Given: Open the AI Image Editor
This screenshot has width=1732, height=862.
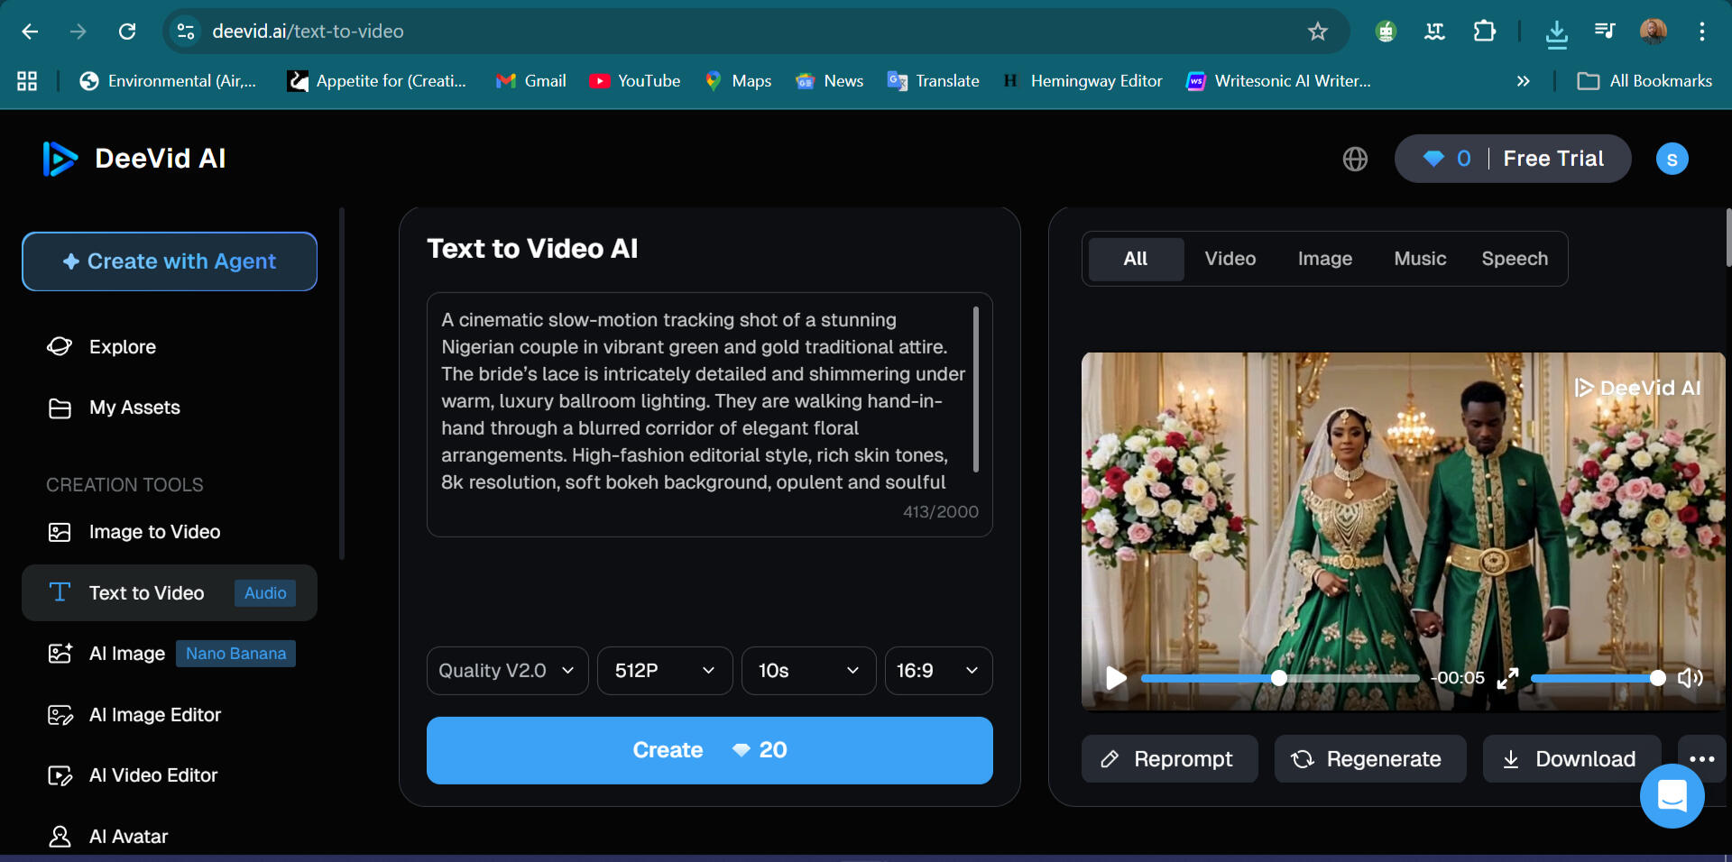Looking at the screenshot, I should tap(154, 714).
